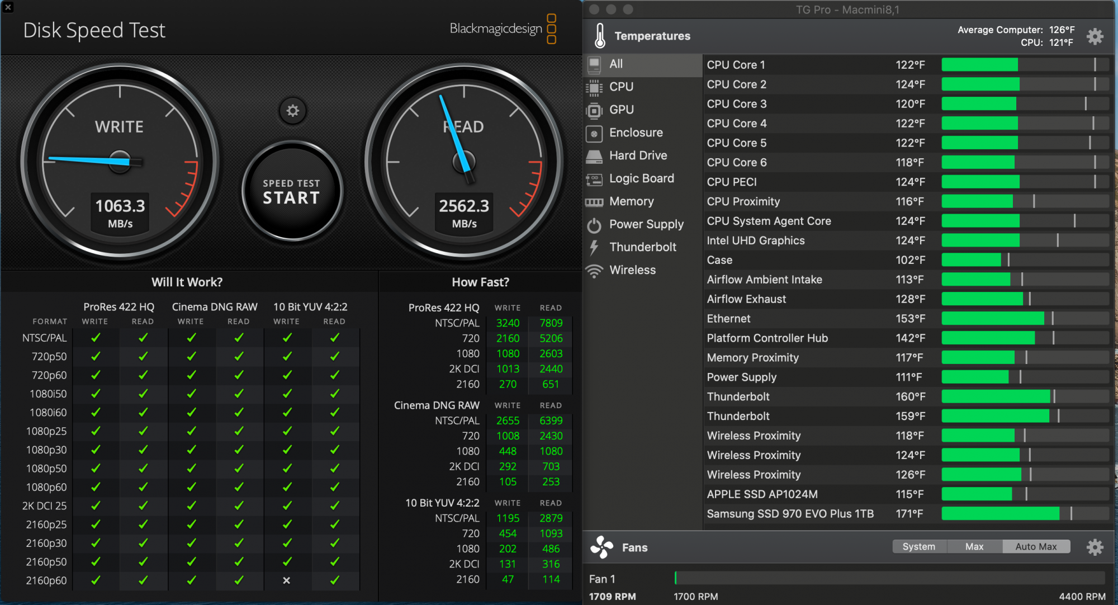The width and height of the screenshot is (1118, 605).
Task: Select the Ethernet temperature row
Action: click(x=907, y=319)
